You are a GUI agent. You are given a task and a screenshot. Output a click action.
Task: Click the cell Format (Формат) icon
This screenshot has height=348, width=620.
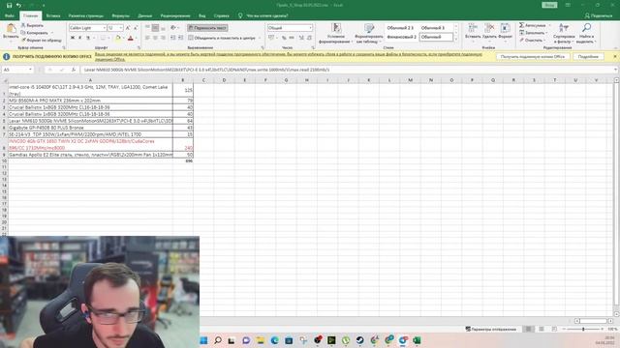(x=505, y=28)
